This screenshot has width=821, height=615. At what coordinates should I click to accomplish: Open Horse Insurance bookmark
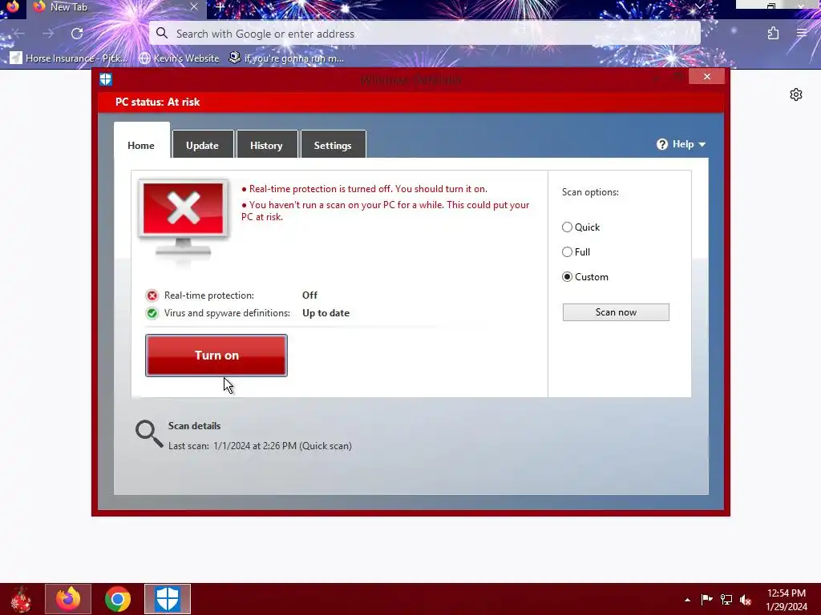coord(69,58)
